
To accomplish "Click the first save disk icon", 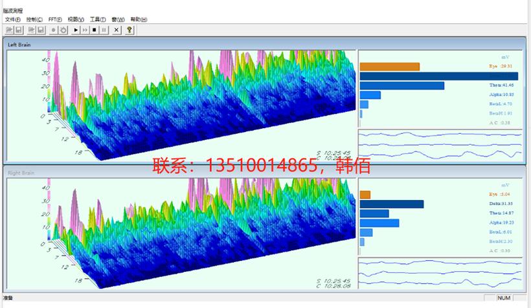I will coord(19,30).
